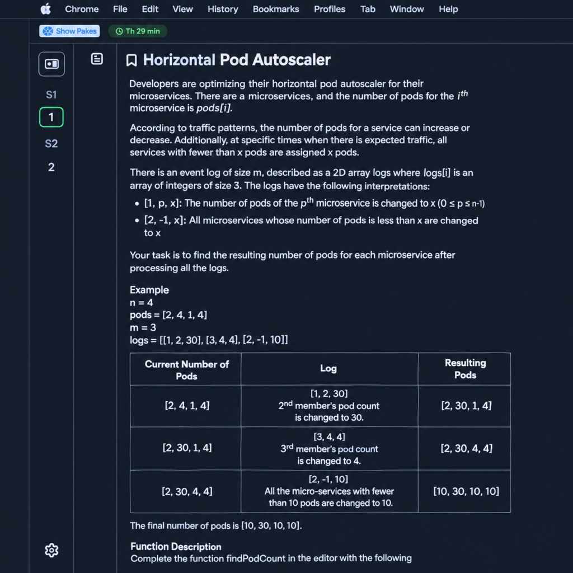Image resolution: width=573 pixels, height=573 pixels.
Task: Open the problem description list icon
Action: pos(97,59)
